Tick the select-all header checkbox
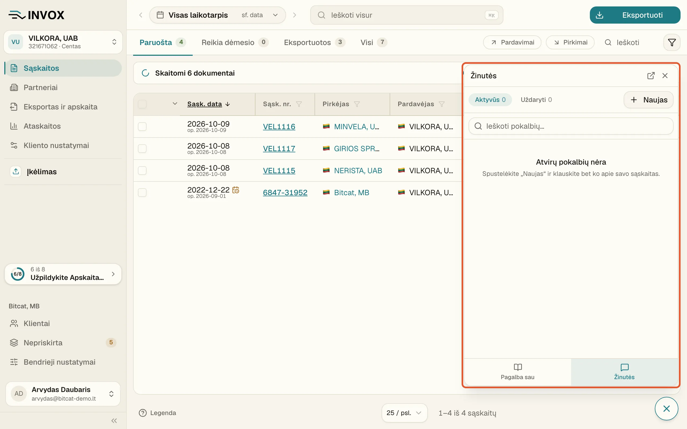The width and height of the screenshot is (687, 429). tap(142, 104)
